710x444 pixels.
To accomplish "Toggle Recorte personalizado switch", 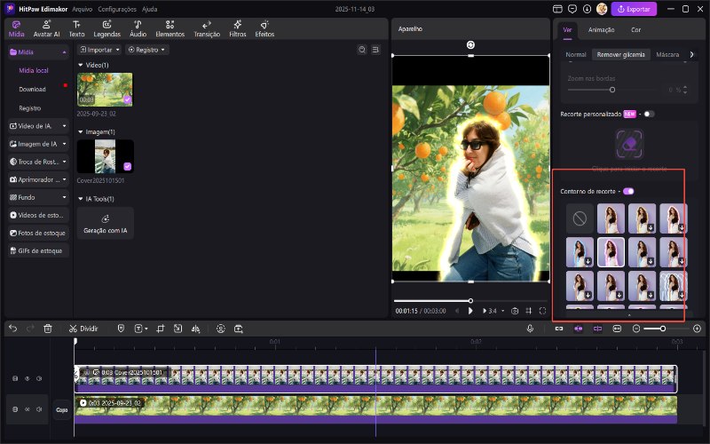I will click(649, 115).
